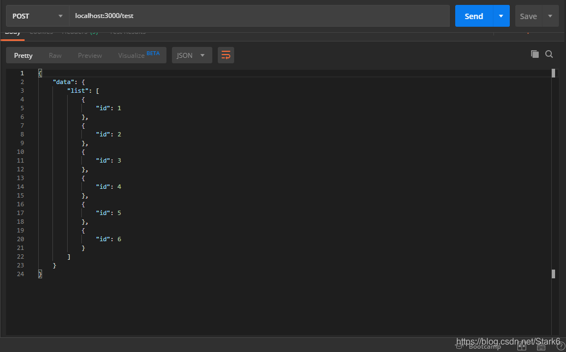Expand the Send button options arrow
Screen dimensions: 566x352
coord(501,16)
